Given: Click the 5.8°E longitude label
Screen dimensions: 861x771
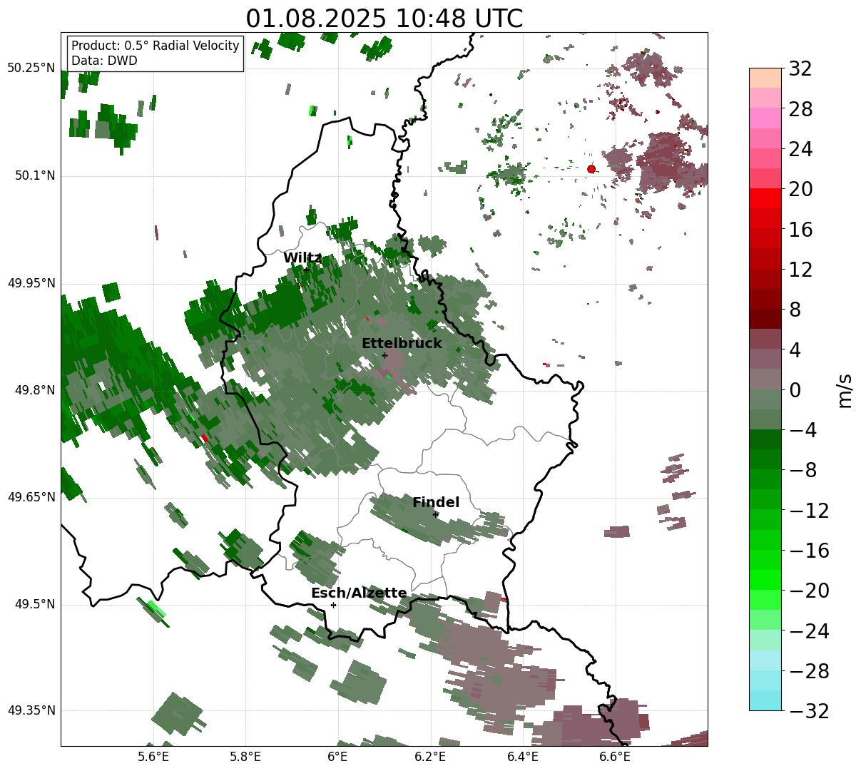Looking at the screenshot, I should click(246, 757).
